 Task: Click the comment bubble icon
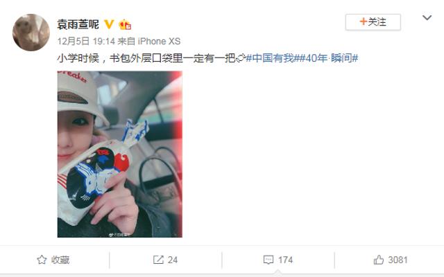coord(268,260)
